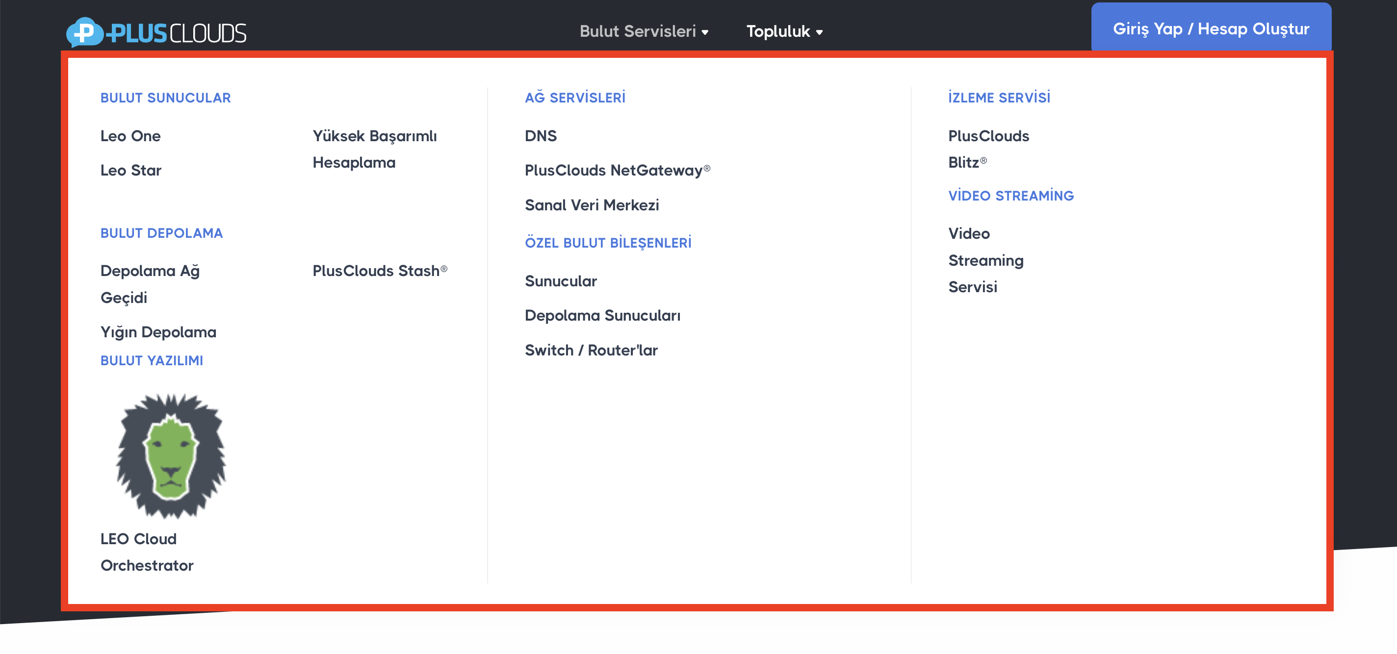1397x654 pixels.
Task: Open the Leo One link
Action: (130, 135)
